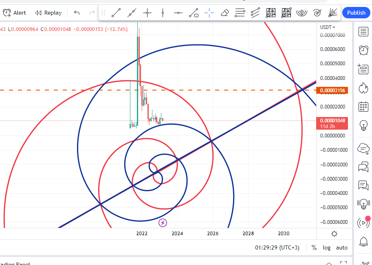
Task: Click the 2022 label on time axis
Action: 142,234
